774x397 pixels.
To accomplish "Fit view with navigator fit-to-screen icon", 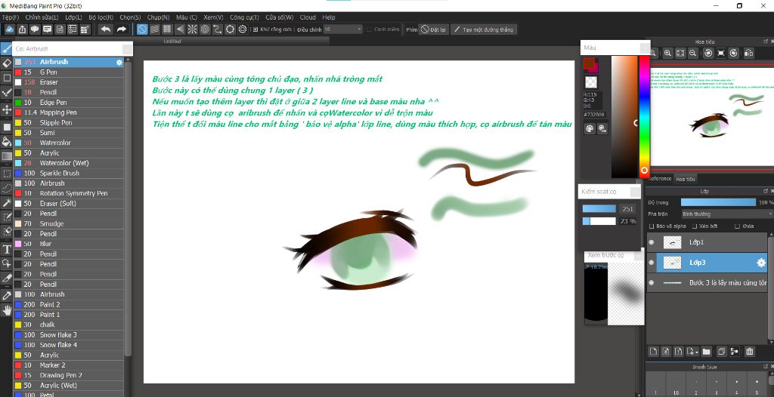I will click(x=680, y=53).
